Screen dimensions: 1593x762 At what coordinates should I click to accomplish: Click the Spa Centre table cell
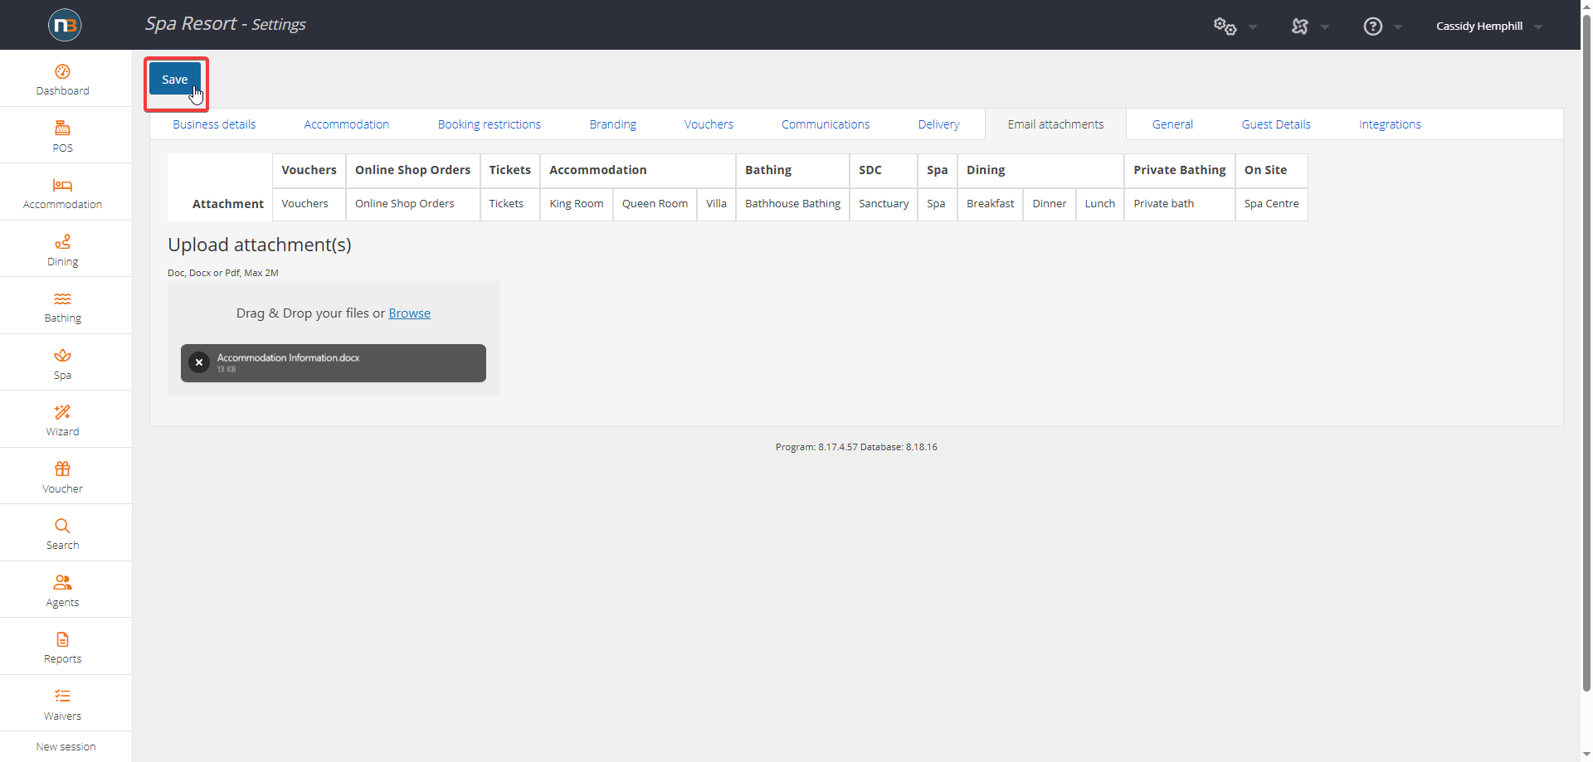[x=1271, y=204]
